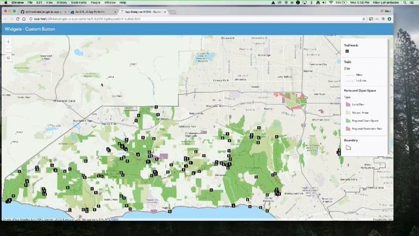Click Boundary polygon symbol in legend
The height and width of the screenshot is (236, 419).
click(x=348, y=147)
